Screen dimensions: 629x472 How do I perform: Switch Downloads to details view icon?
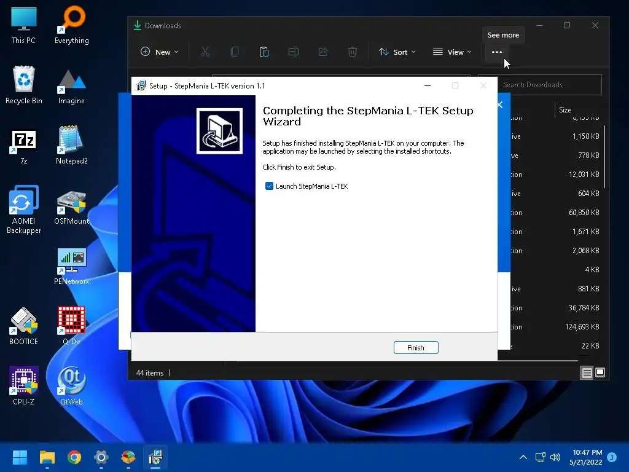click(x=587, y=372)
